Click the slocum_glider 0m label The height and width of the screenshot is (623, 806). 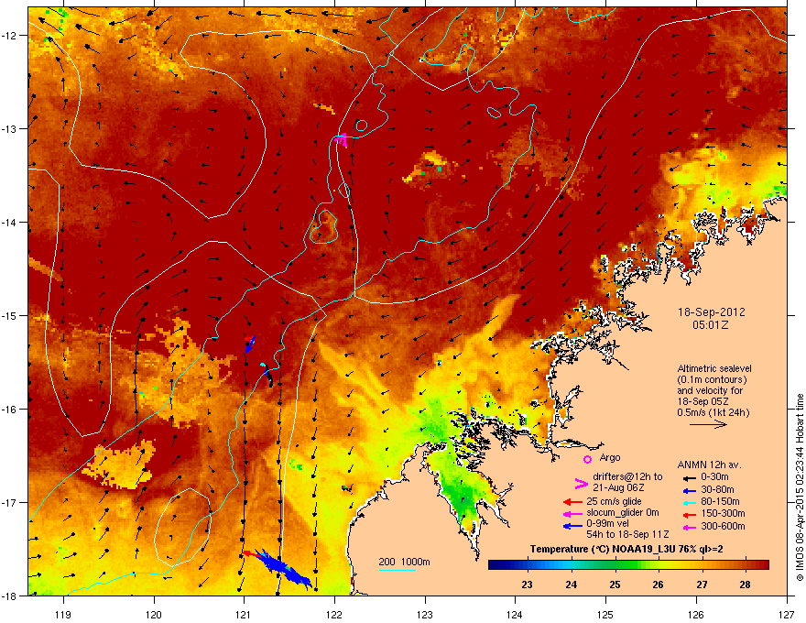click(623, 513)
